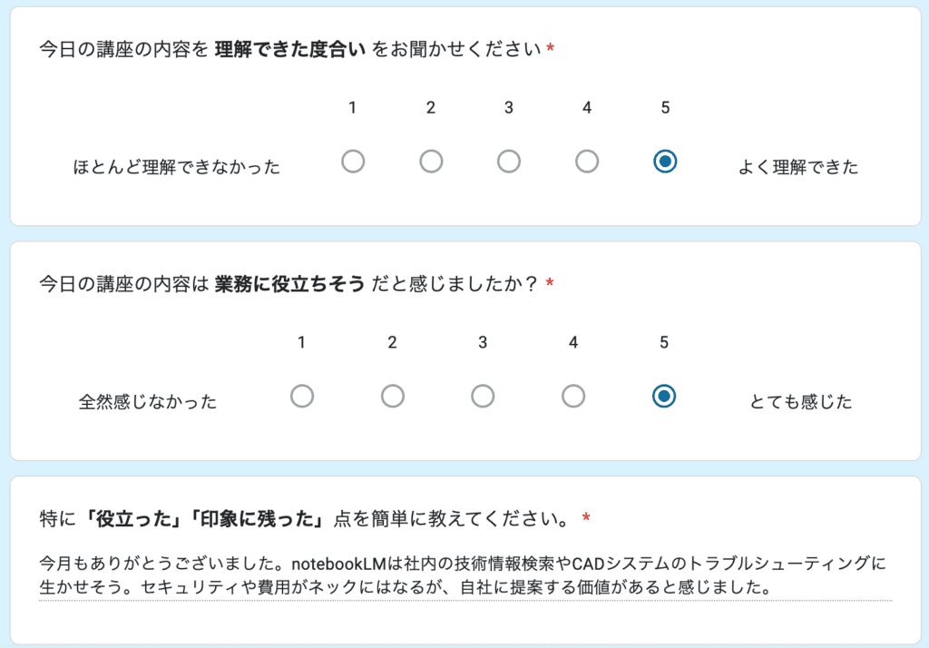This screenshot has height=648, width=929.
Task: Select rating 2 for the comprehension question
Action: coord(431,161)
